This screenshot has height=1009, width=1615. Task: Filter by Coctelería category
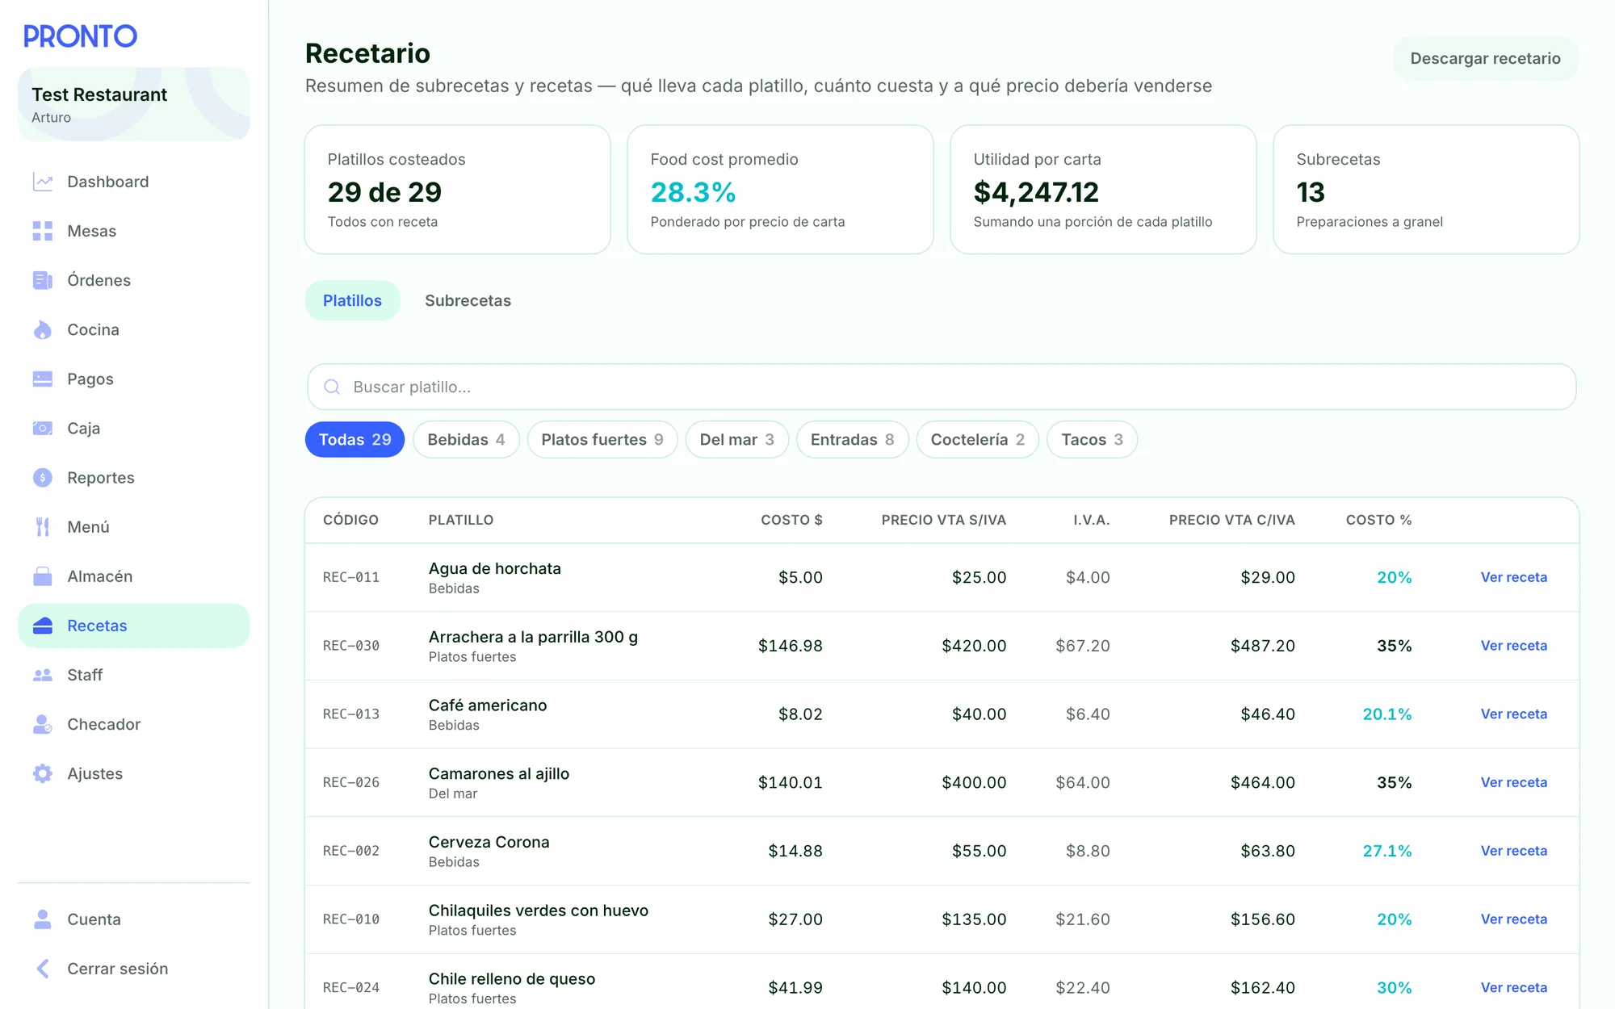point(977,439)
